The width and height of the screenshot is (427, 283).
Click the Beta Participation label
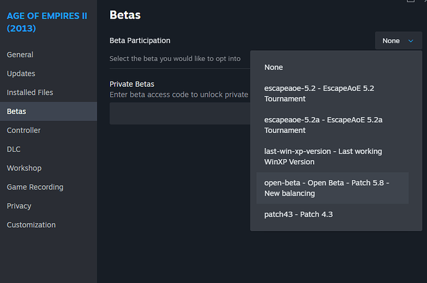tap(140, 41)
